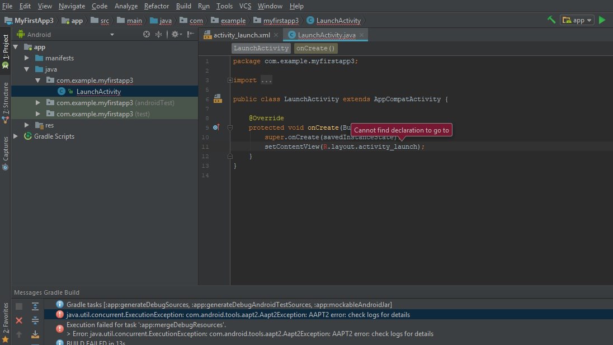Click the green Make Project hammer icon
The image size is (613, 345).
pyautogui.click(x=551, y=20)
